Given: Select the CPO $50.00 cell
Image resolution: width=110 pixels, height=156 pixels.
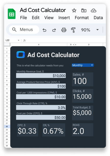Looking at the screenshot, I should [x=41, y=117].
